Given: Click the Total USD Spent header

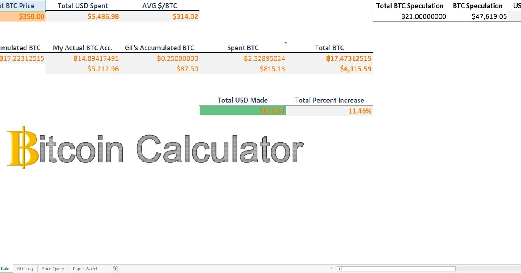Looking at the screenshot, I should coord(83,6).
